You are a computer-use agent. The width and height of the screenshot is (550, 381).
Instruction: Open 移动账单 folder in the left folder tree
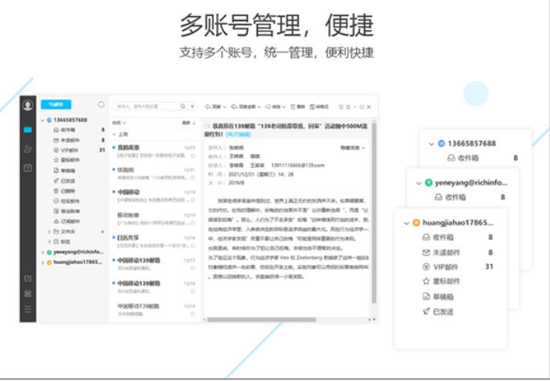[70, 211]
